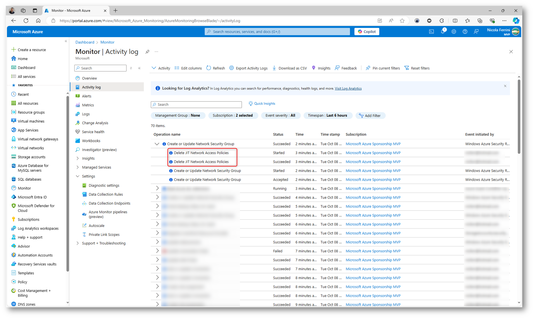Viewport: 534px width, 319px height.
Task: Collapse the Monitor resource menu
Action: pyautogui.click(x=139, y=68)
